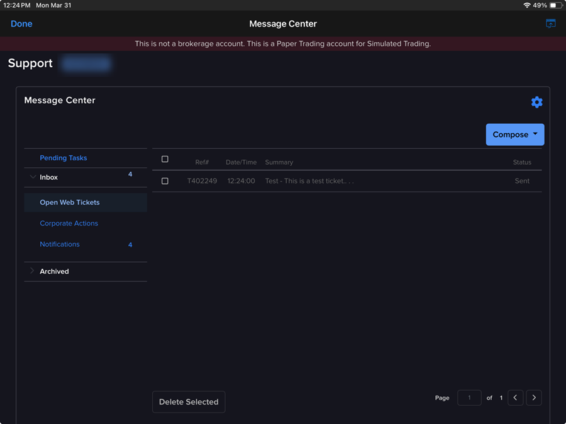566x424 pixels.
Task: Open the test ticket T402249 row
Action: point(308,181)
